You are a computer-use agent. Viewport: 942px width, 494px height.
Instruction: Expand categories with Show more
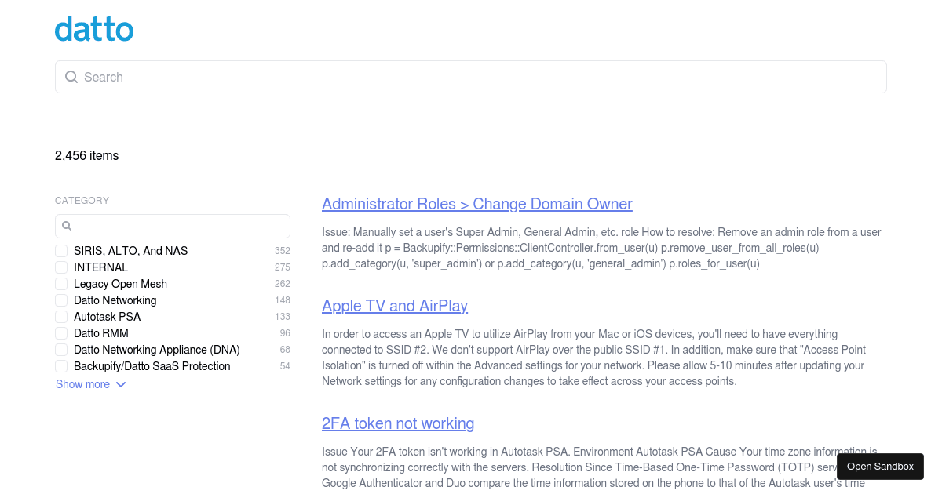tap(82, 384)
